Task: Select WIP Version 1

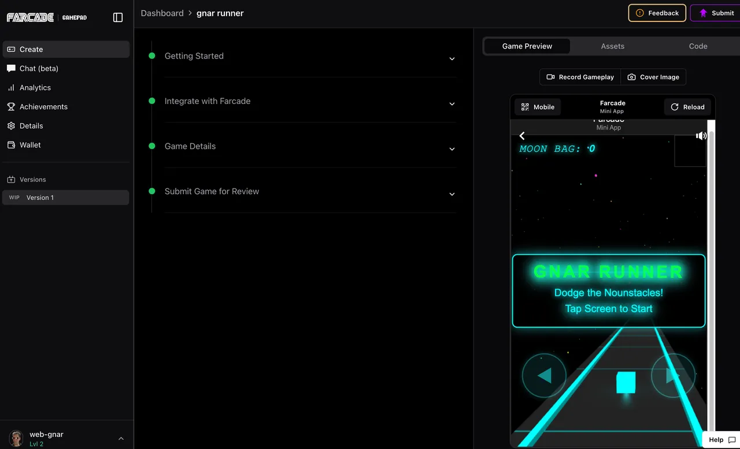Action: coord(66,198)
